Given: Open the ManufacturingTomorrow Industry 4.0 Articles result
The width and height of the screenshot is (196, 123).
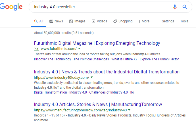Looking at the screenshot, I should [x=98, y=104].
